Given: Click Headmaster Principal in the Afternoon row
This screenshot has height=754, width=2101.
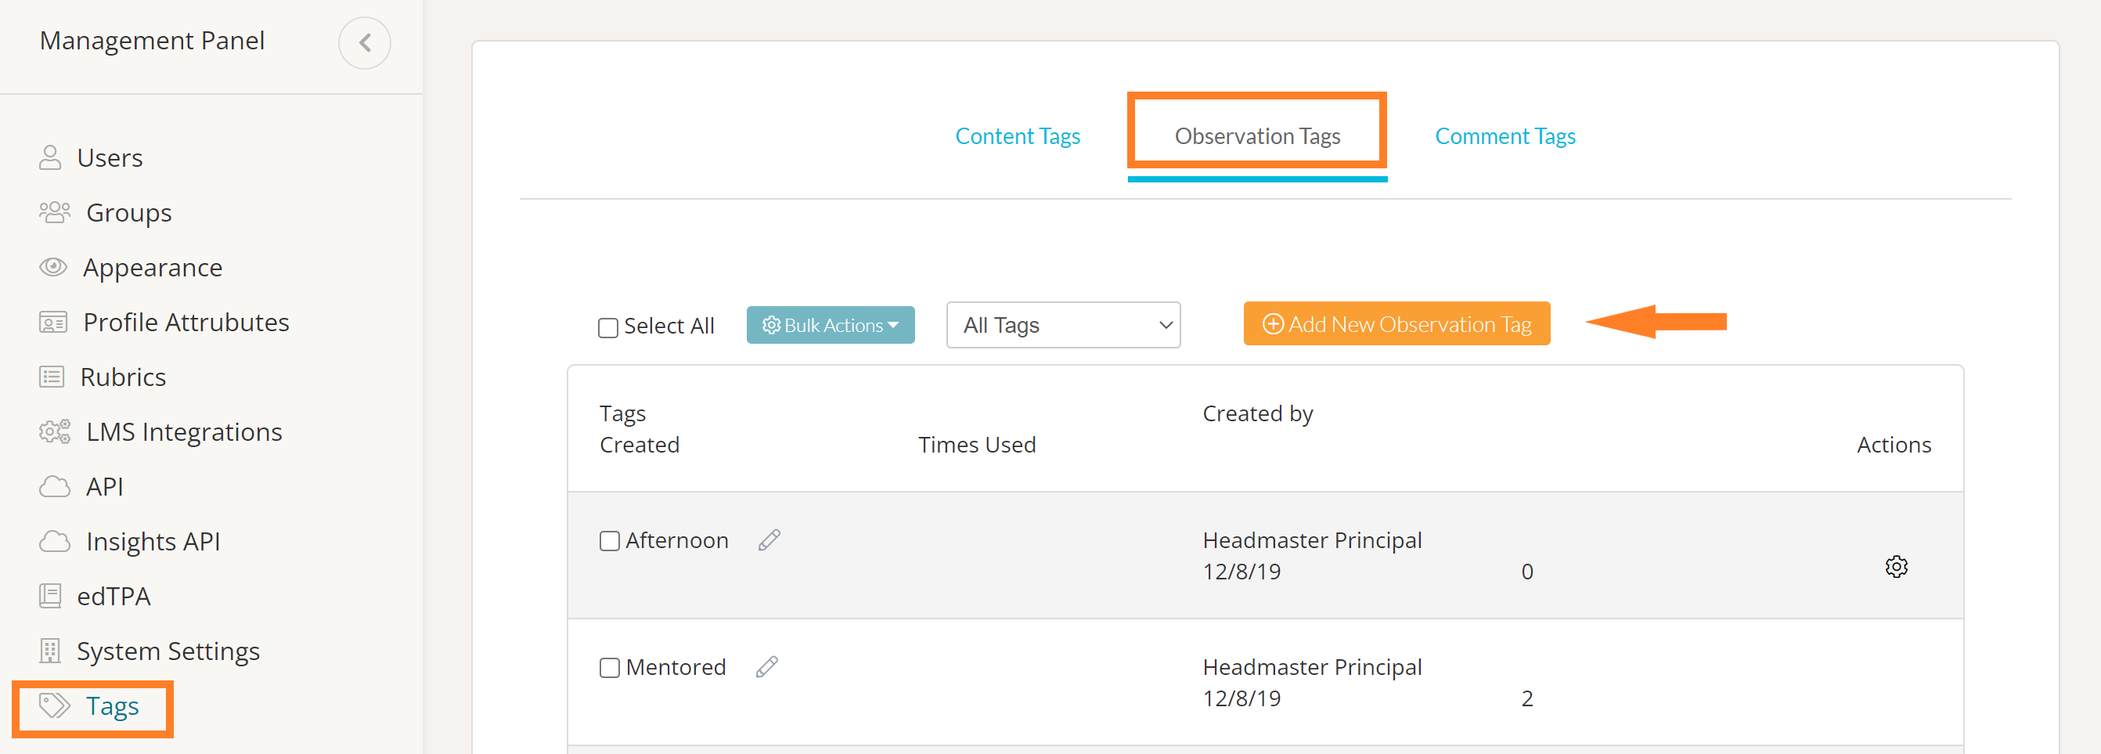Looking at the screenshot, I should [x=1312, y=540].
